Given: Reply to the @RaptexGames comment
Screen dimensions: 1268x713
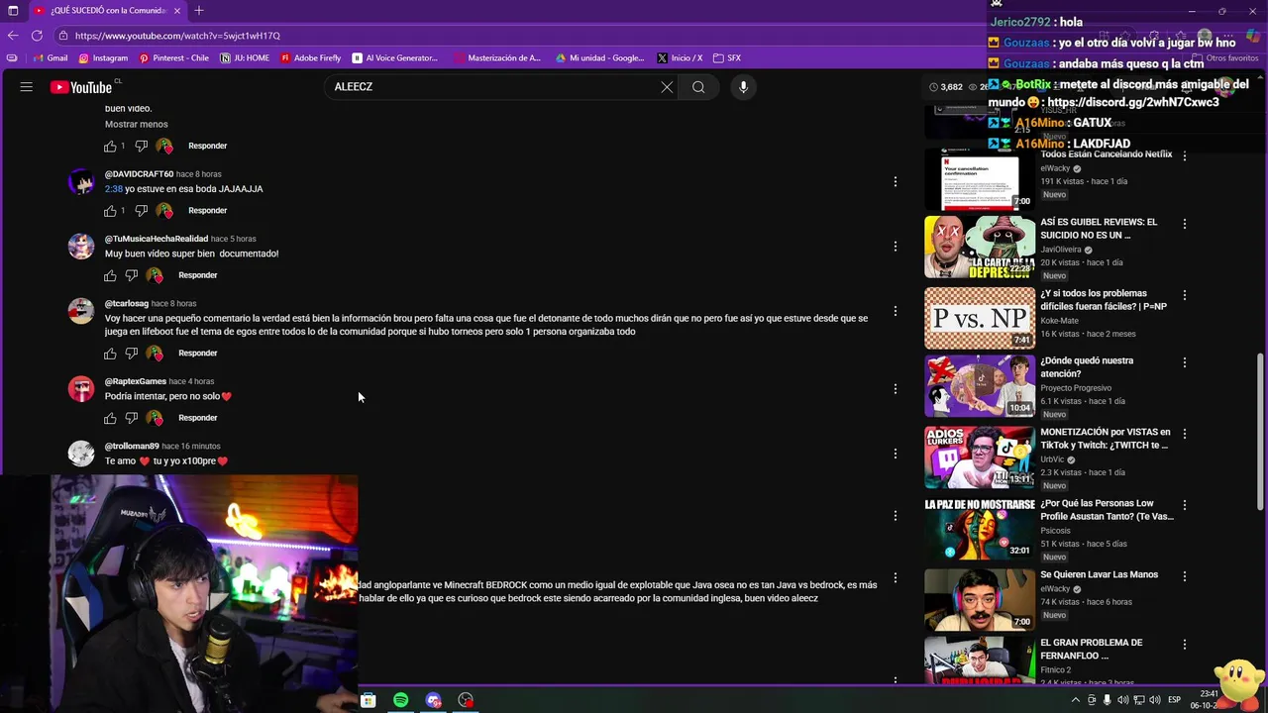Looking at the screenshot, I should click(x=197, y=418).
